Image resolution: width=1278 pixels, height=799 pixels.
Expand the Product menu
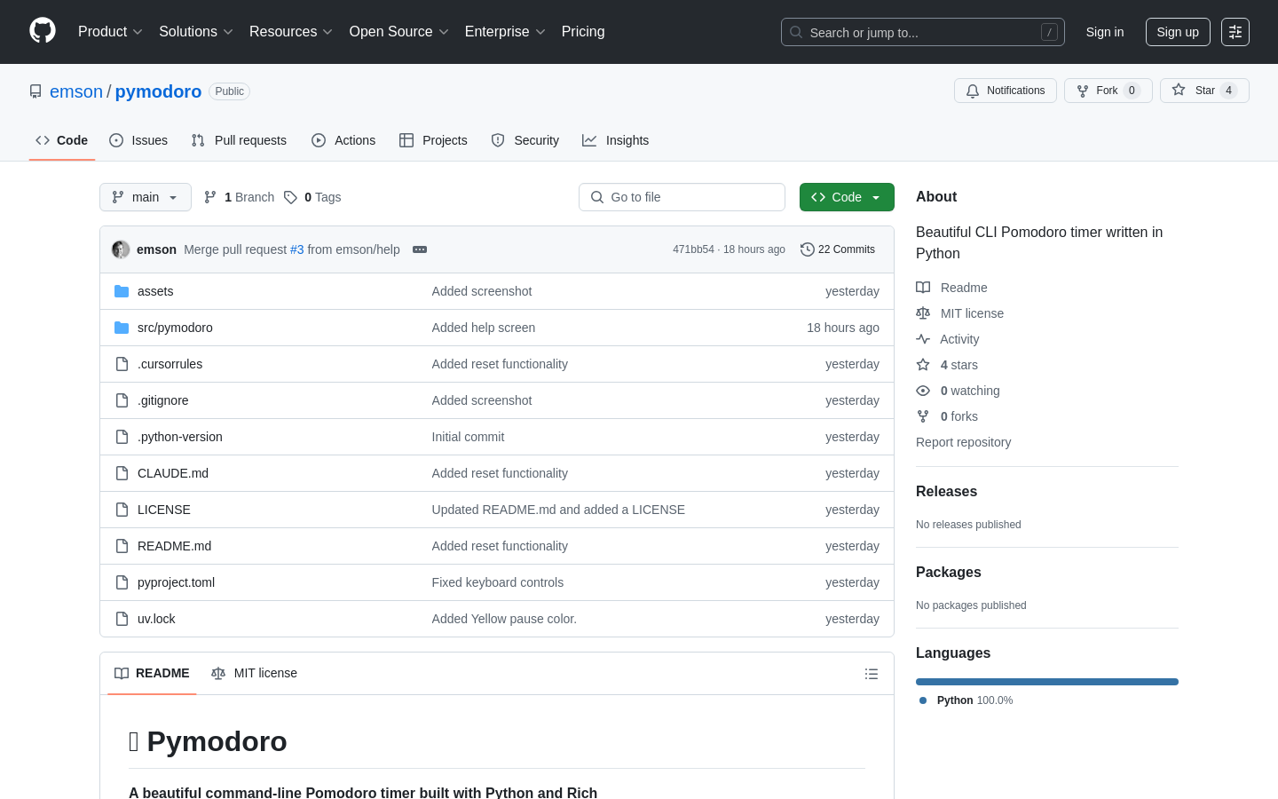pyautogui.click(x=110, y=32)
